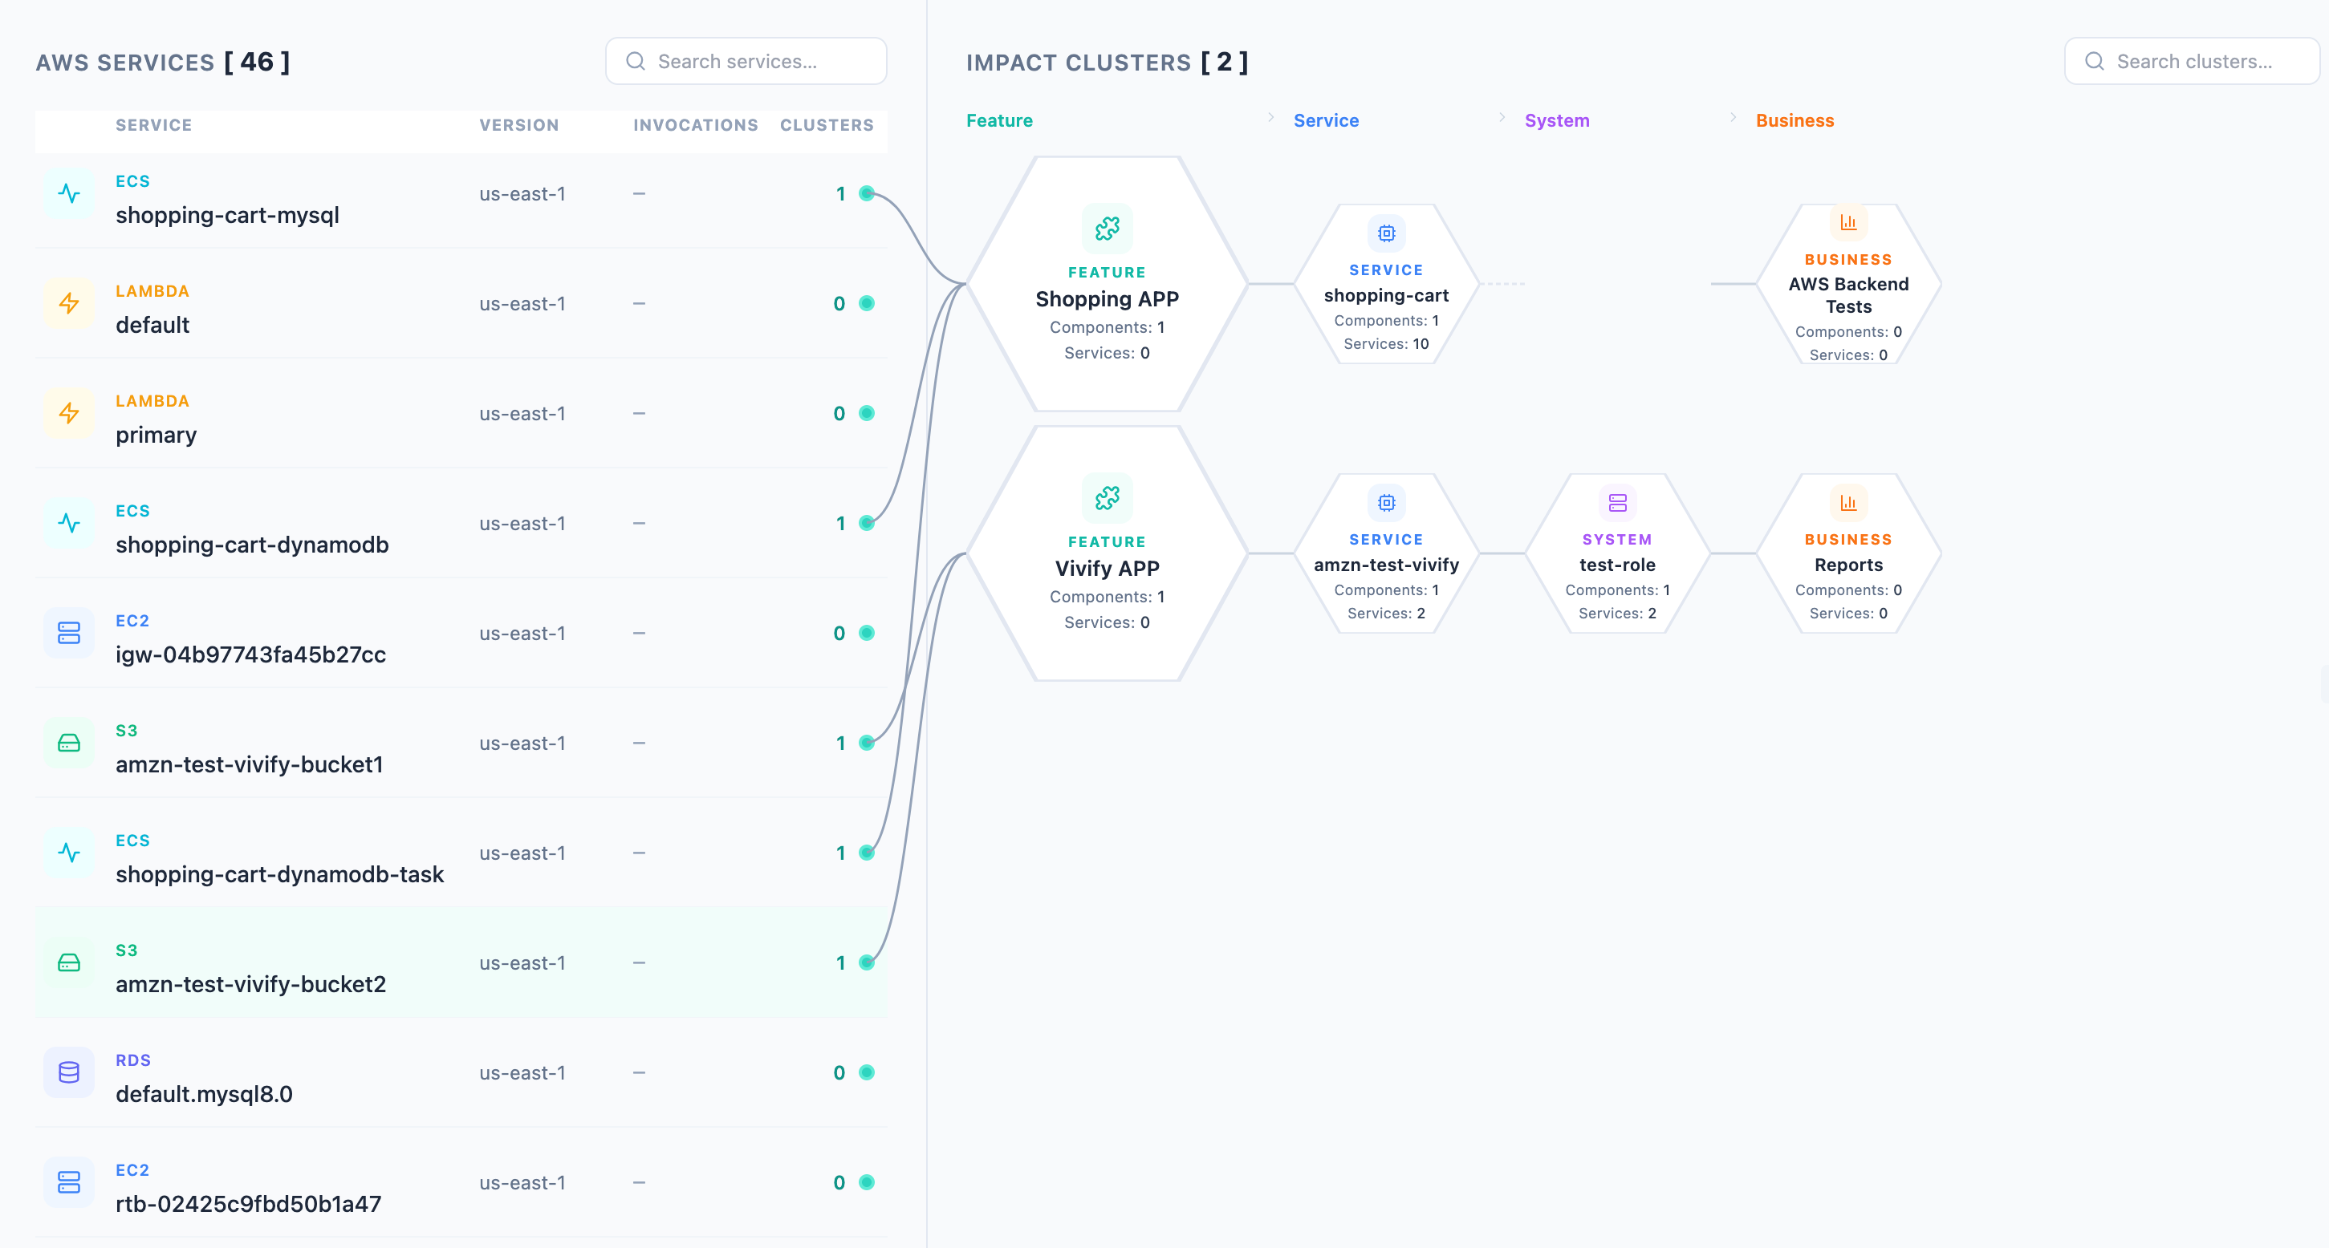Viewport: 2329px width, 1248px height.
Task: Click chip icon in shopping-cart service node
Action: tap(1385, 233)
